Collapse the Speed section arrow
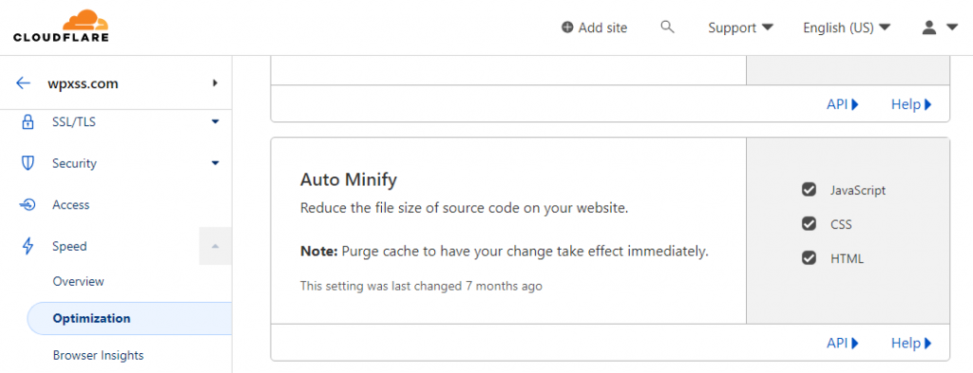 216,246
